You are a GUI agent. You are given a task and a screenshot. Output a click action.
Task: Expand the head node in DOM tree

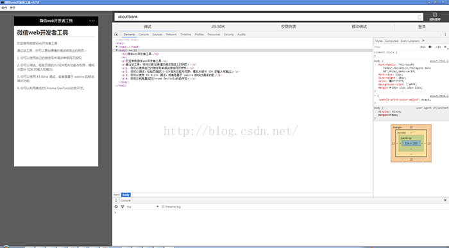tap(117, 47)
